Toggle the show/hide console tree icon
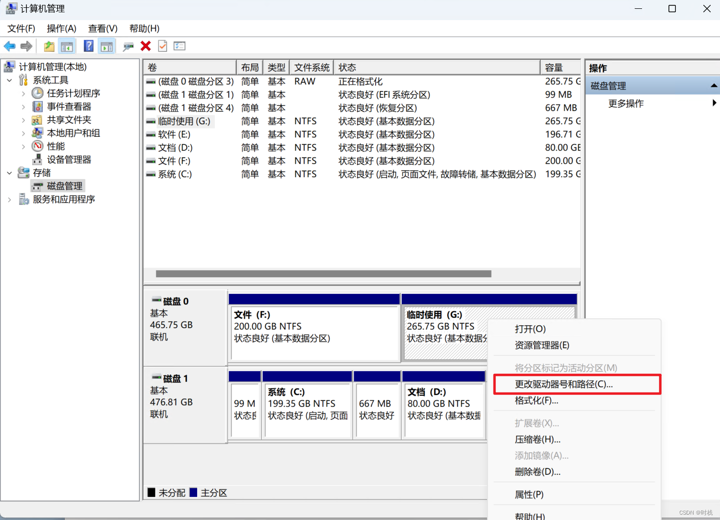Screen dimensions: 720x520 click(x=67, y=46)
